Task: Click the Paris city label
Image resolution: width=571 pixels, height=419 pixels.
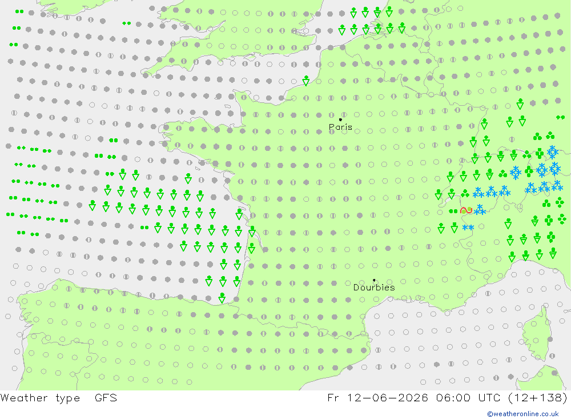Action: 340,127
